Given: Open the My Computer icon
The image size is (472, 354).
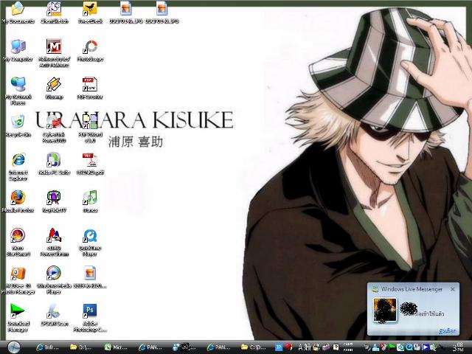Looking at the screenshot, I should pos(18,51).
